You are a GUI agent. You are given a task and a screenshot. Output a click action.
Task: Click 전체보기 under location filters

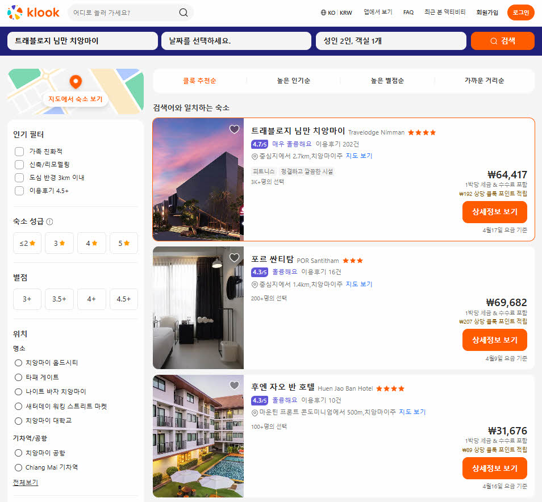(x=25, y=482)
